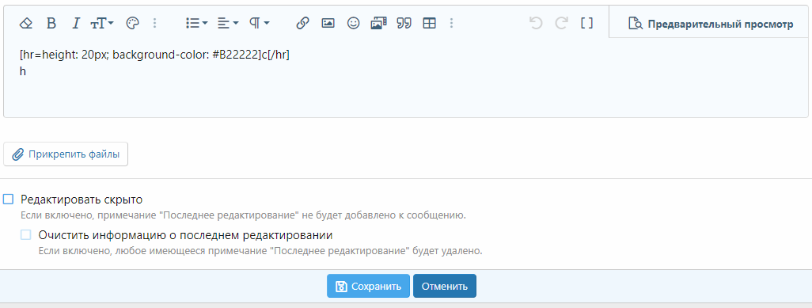The height and width of the screenshot is (308, 812).
Task: Click the Прикрепить файлы button
Action: tap(66, 154)
